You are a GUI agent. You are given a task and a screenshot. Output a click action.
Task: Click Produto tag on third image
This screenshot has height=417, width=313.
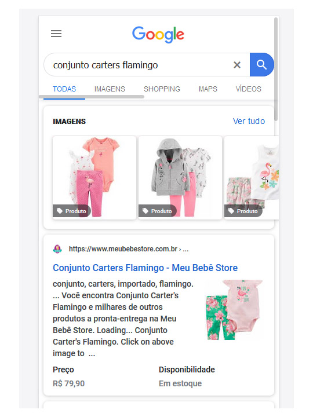pyautogui.click(x=243, y=211)
